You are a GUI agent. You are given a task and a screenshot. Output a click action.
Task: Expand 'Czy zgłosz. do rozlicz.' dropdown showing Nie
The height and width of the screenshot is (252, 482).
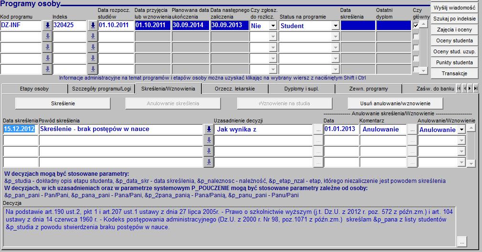273,26
